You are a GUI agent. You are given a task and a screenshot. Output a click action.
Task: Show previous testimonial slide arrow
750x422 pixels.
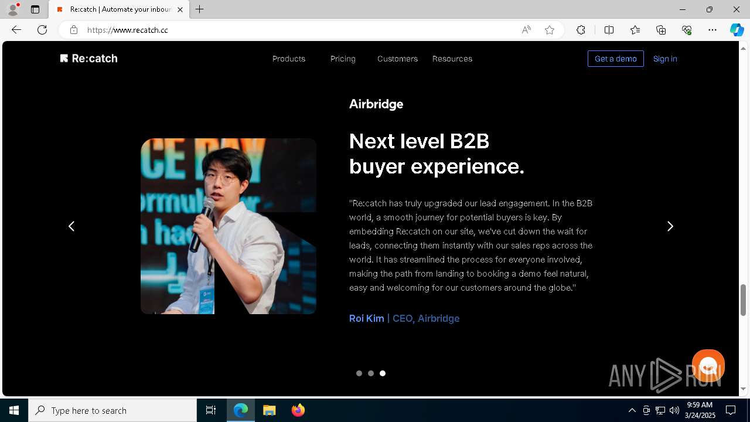(71, 226)
